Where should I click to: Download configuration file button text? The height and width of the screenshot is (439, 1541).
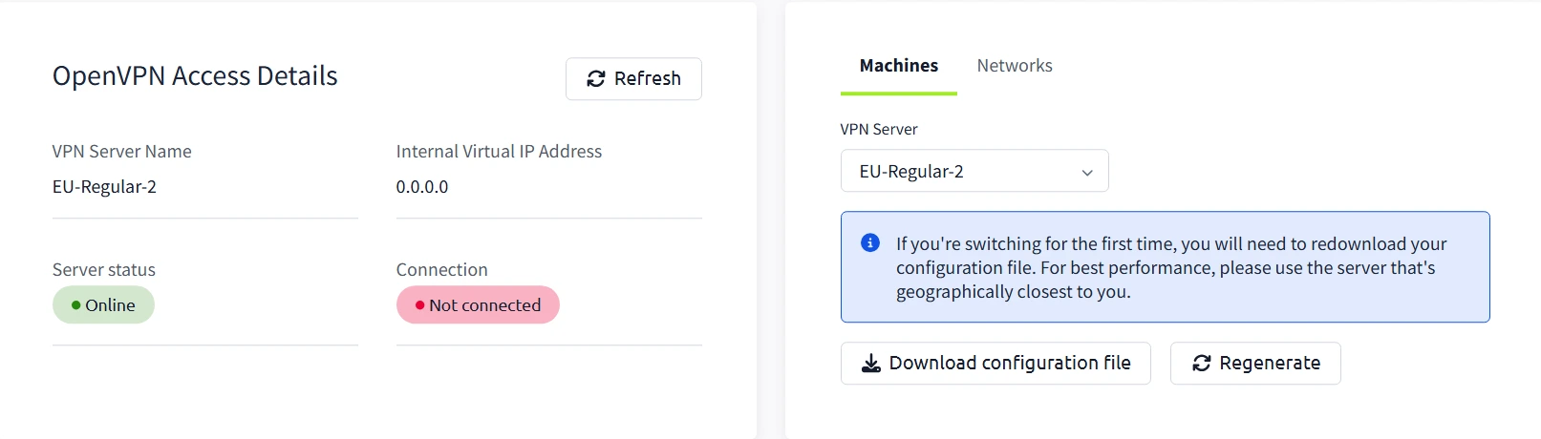1010,364
